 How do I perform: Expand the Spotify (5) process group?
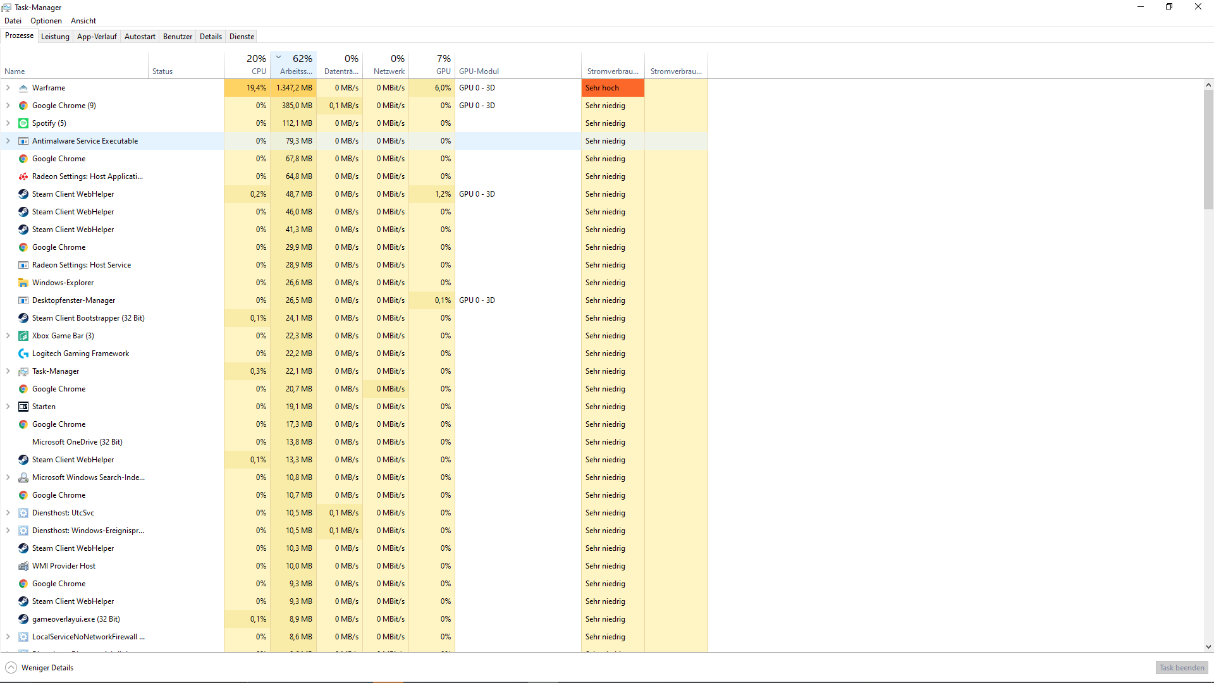point(8,123)
